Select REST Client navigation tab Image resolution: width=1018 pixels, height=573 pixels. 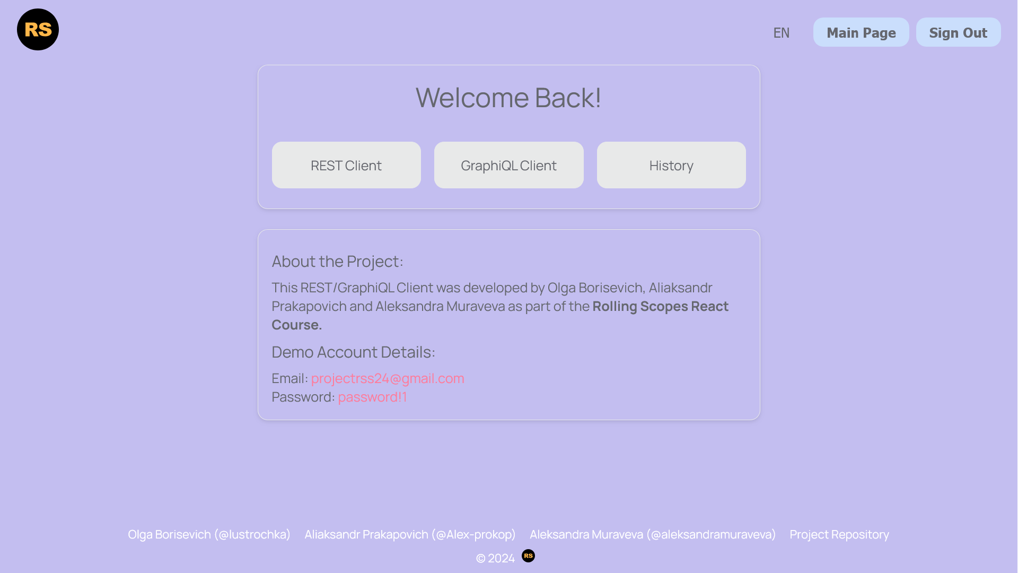coord(346,165)
